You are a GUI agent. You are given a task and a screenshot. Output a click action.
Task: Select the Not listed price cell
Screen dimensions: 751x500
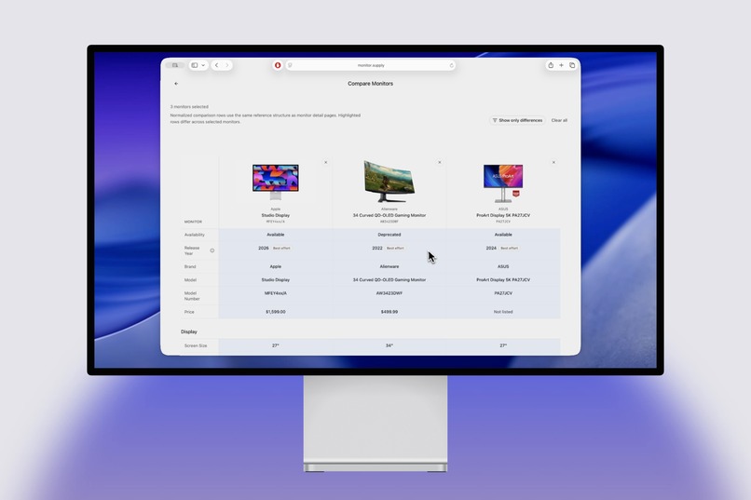click(503, 312)
